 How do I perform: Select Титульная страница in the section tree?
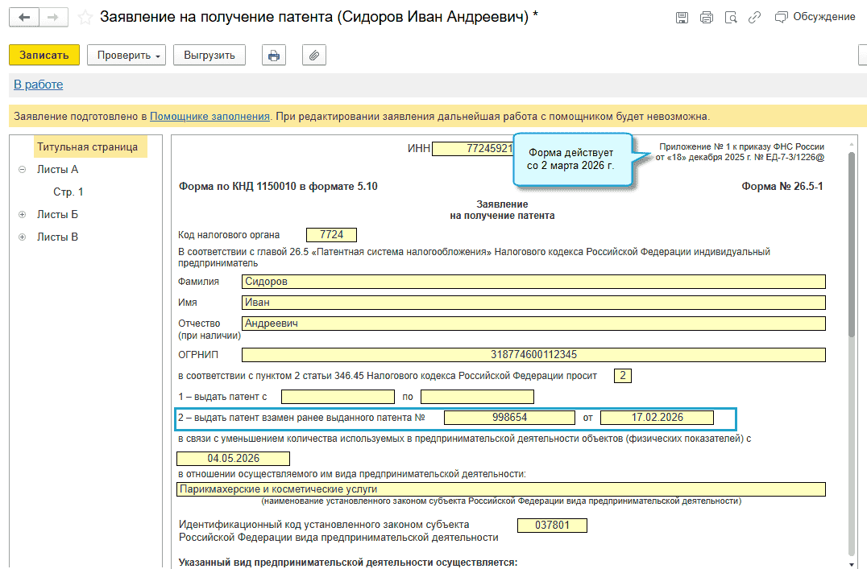(87, 147)
